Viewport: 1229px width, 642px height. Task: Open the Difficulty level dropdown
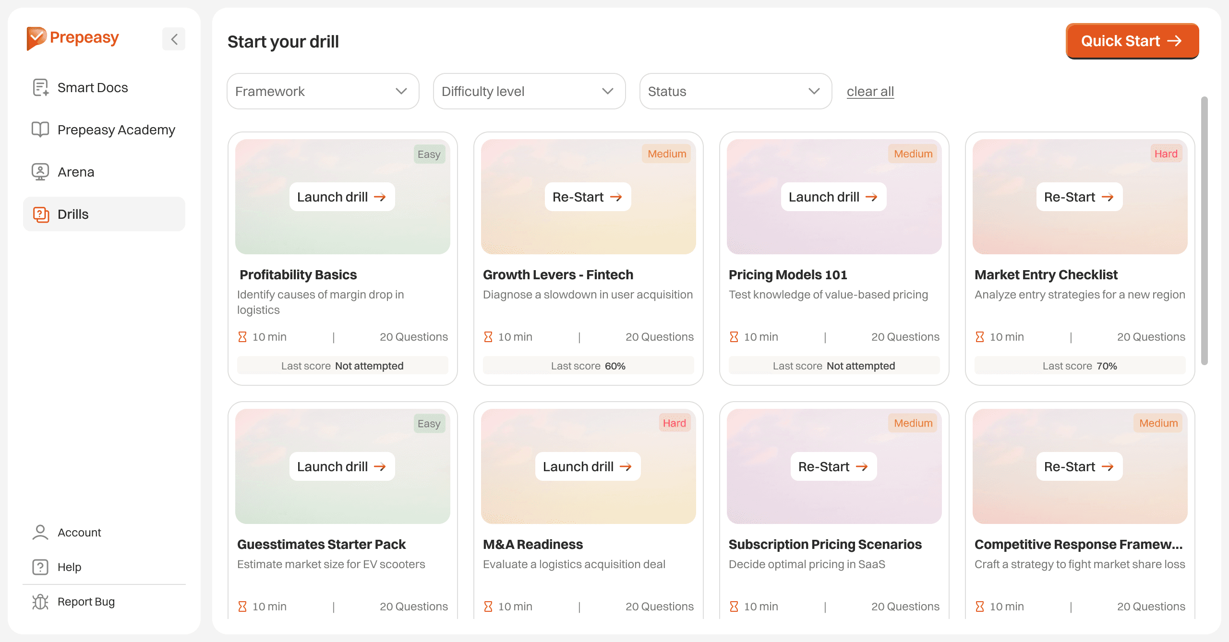[x=529, y=91]
